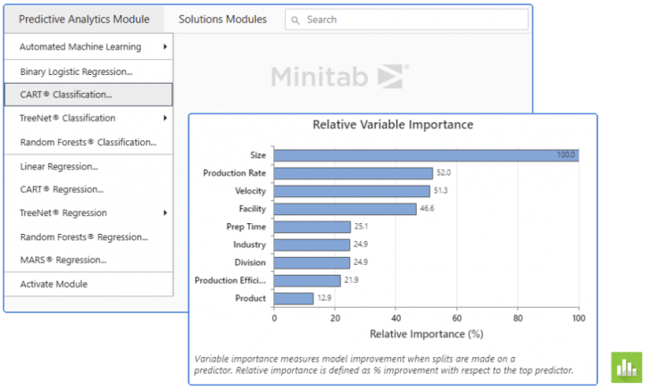The image size is (650, 390).
Task: Click the 51.3 value label
Action: 441,191
